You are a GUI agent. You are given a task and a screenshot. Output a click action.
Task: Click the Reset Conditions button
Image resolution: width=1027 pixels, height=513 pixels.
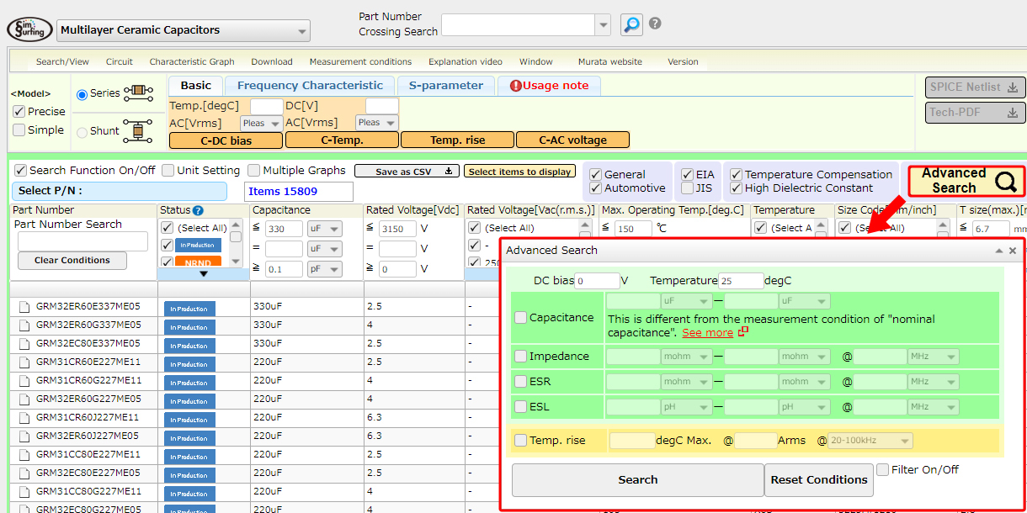tap(819, 480)
